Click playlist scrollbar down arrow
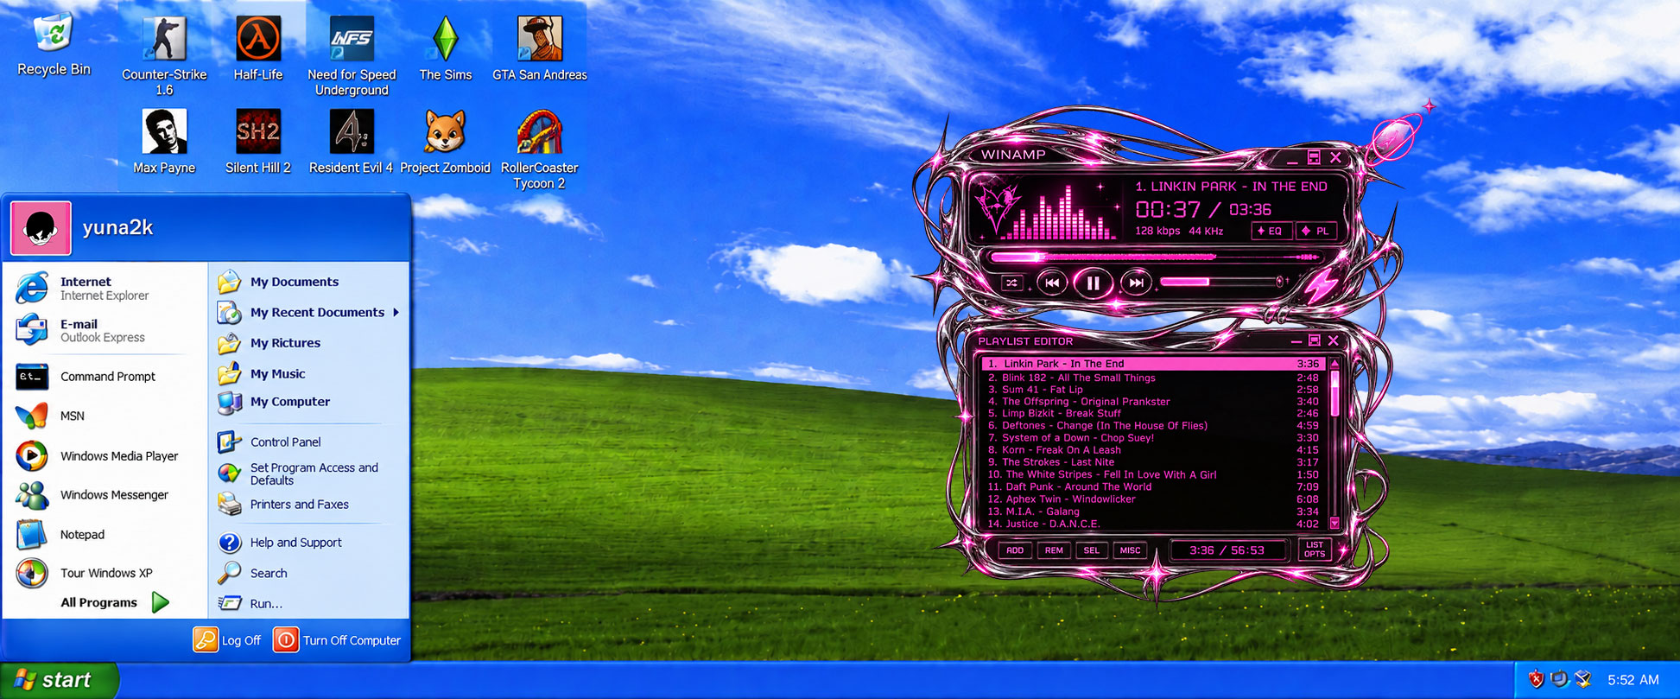 (x=1334, y=524)
